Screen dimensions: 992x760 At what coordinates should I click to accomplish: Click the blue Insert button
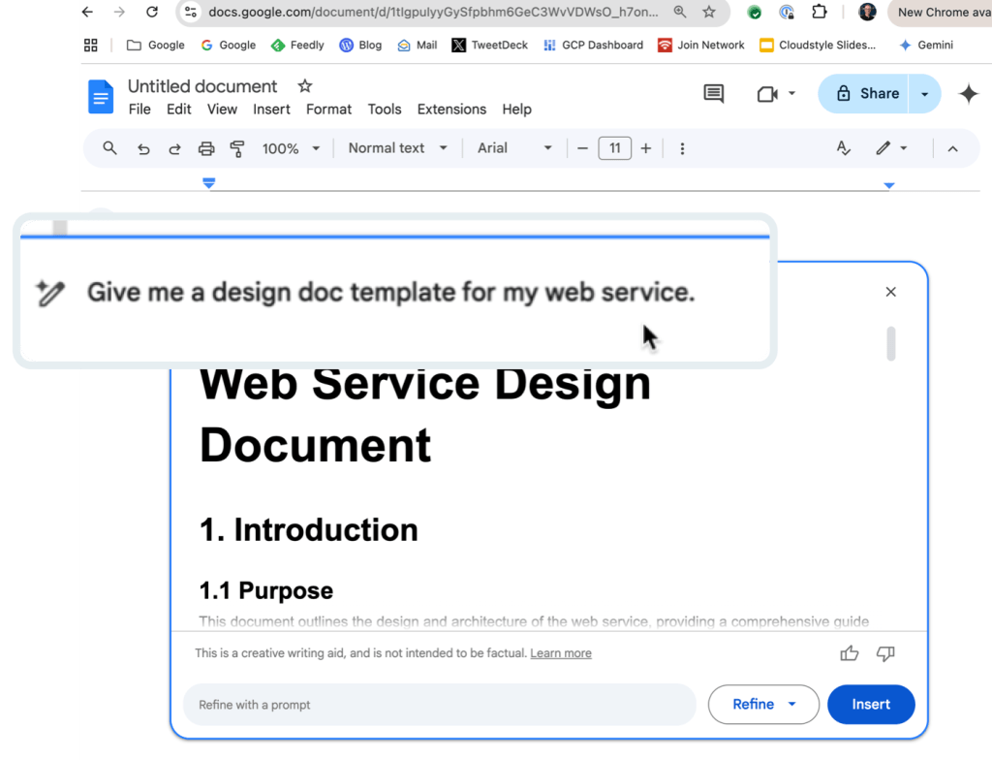tap(870, 705)
